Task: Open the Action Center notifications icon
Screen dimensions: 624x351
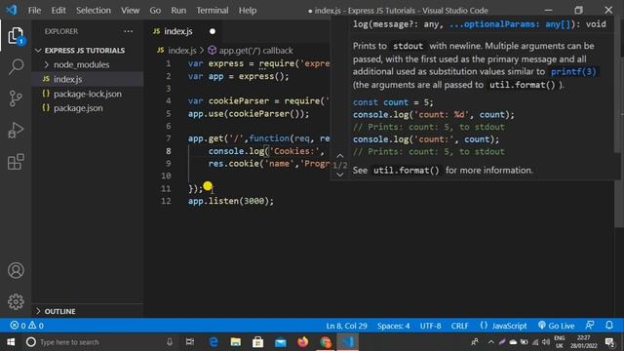Action: [609, 342]
